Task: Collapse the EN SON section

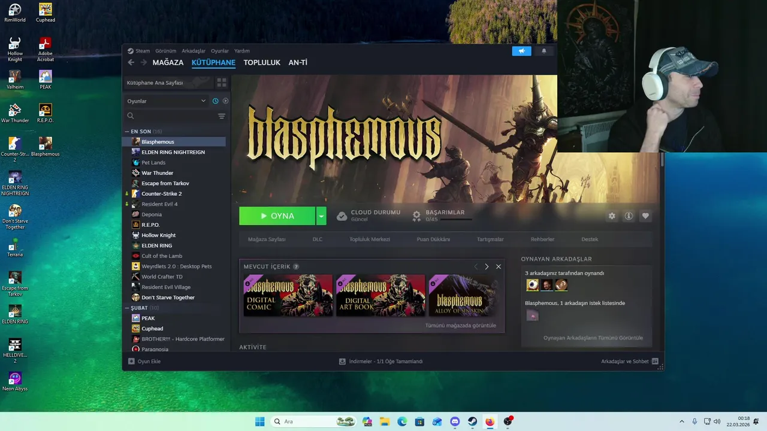Action: click(x=127, y=132)
